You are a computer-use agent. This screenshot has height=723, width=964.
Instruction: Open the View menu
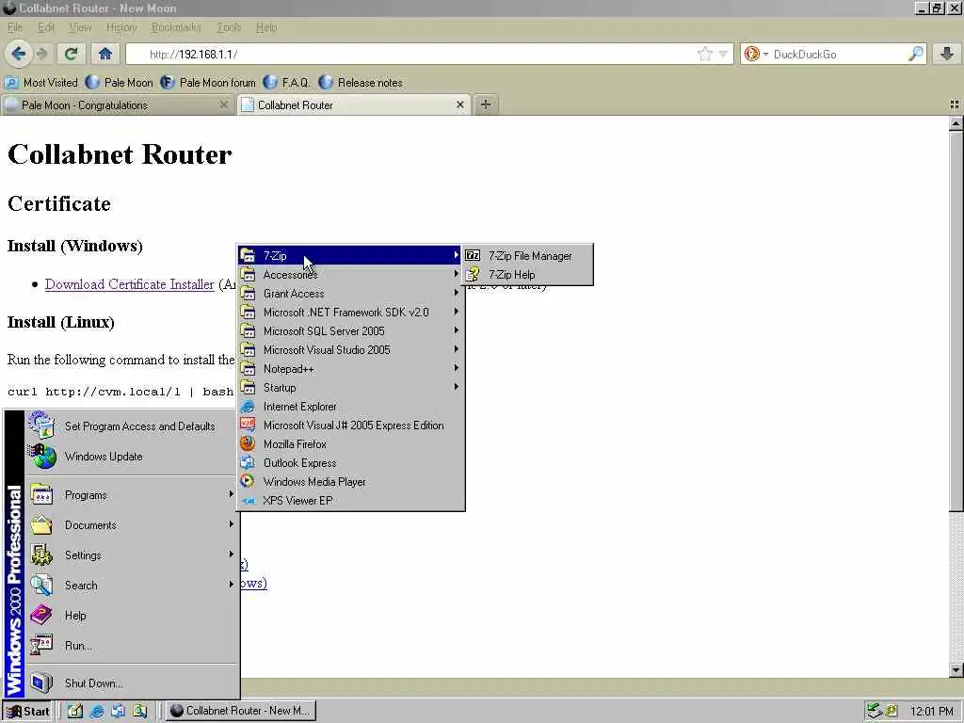point(80,27)
